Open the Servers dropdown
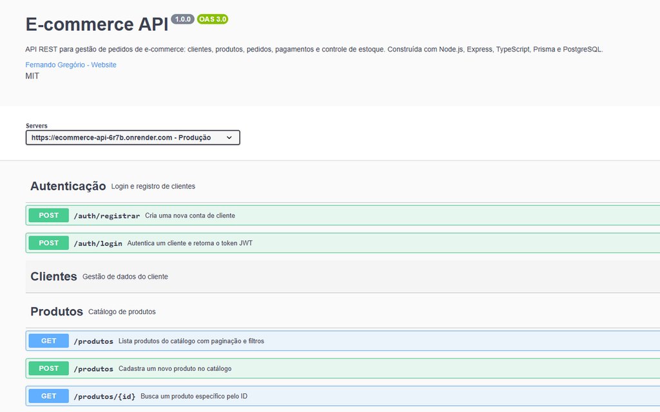Image resolution: width=660 pixels, height=412 pixels. [133, 138]
